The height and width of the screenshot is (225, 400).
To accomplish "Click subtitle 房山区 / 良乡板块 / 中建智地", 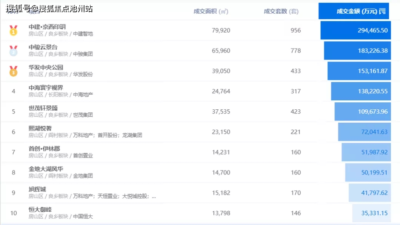I will click(x=61, y=34).
